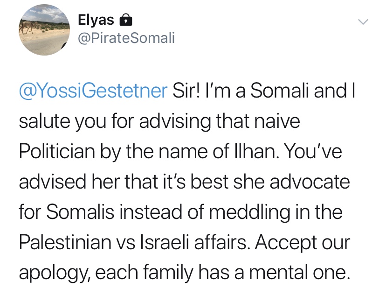386x288 pixels.
Task: Click the word "naive" in the tweet
Action: point(277,121)
